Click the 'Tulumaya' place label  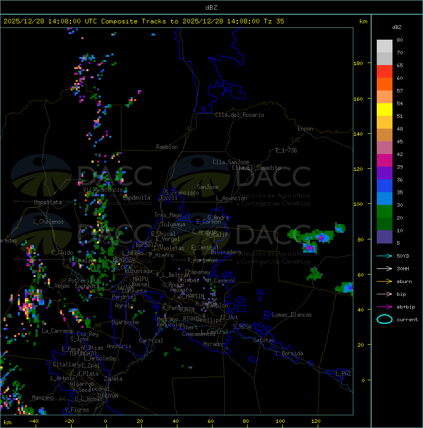[173, 224]
